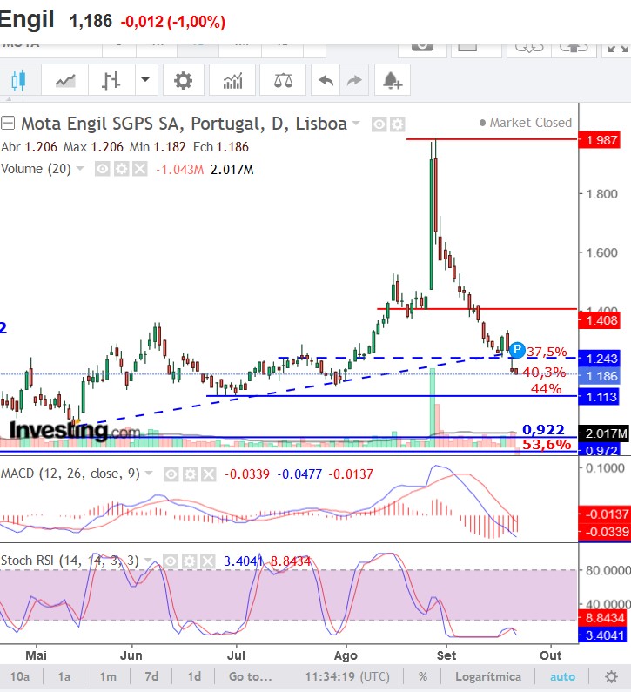The image size is (631, 692).
Task: Select the 1d time range
Action: point(194,676)
